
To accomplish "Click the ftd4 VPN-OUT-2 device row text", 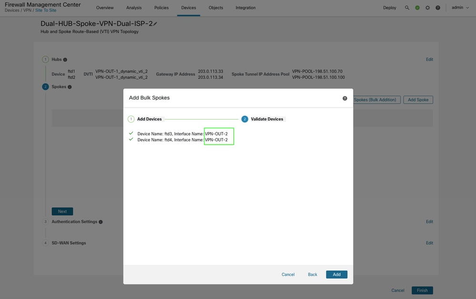I will pyautogui.click(x=182, y=140).
